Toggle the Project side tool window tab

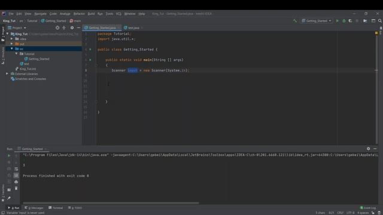point(3,33)
